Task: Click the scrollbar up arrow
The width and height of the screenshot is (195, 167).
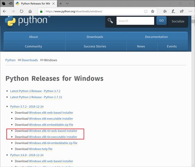Action: pyautogui.click(x=193, y=18)
